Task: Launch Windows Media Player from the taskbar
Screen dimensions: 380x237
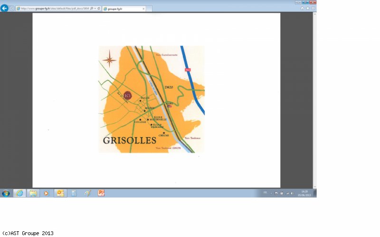Action: pos(46,193)
